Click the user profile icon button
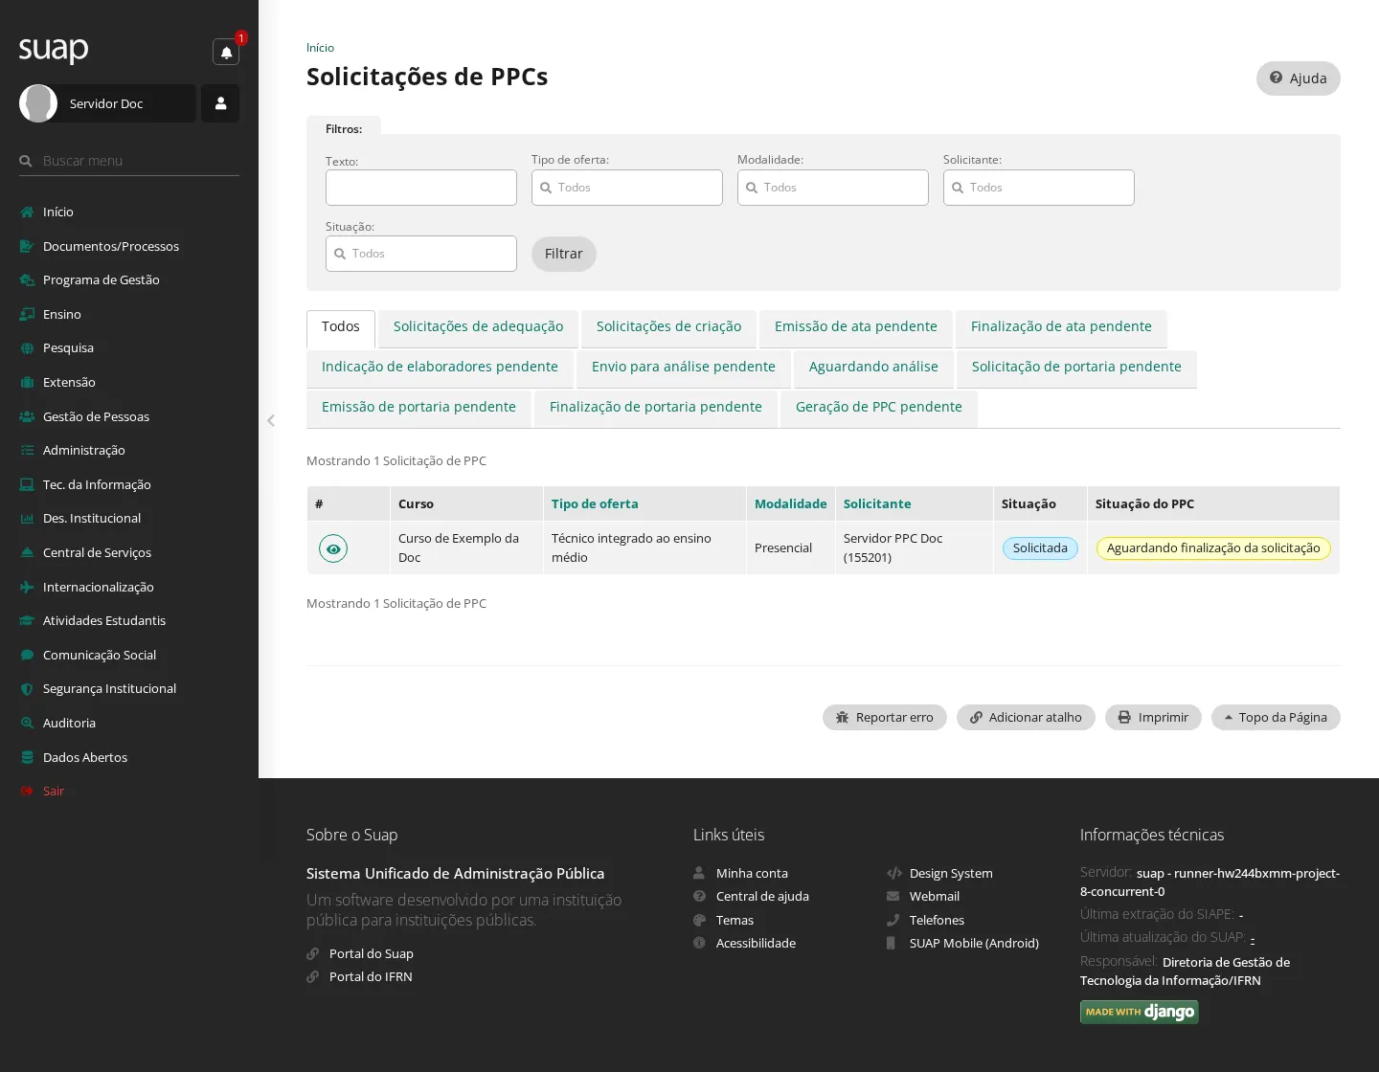The image size is (1379, 1072). tap(220, 103)
